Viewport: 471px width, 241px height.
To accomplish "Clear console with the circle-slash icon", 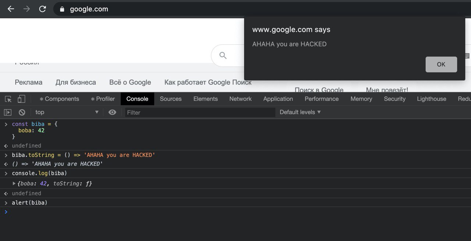I will point(22,112).
